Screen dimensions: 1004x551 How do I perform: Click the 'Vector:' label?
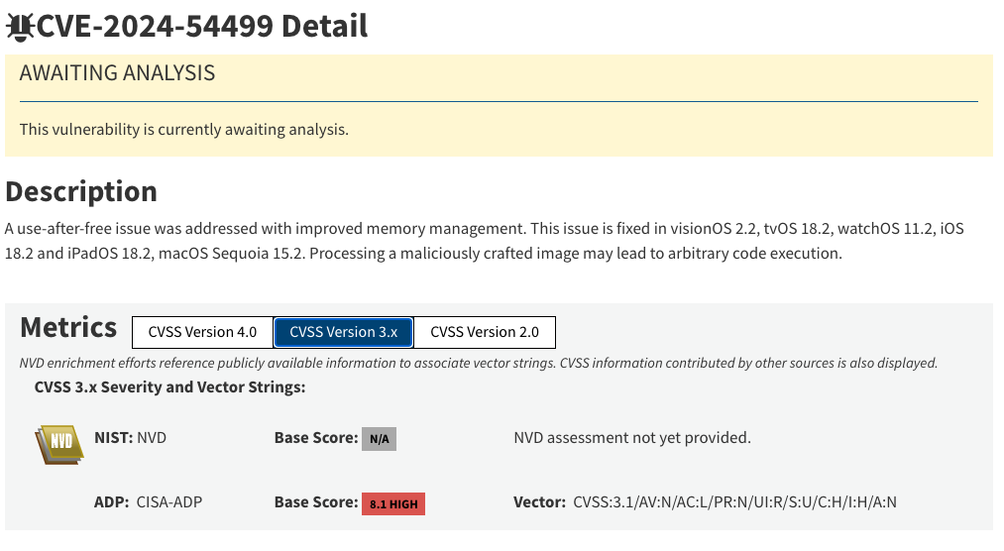coord(539,502)
